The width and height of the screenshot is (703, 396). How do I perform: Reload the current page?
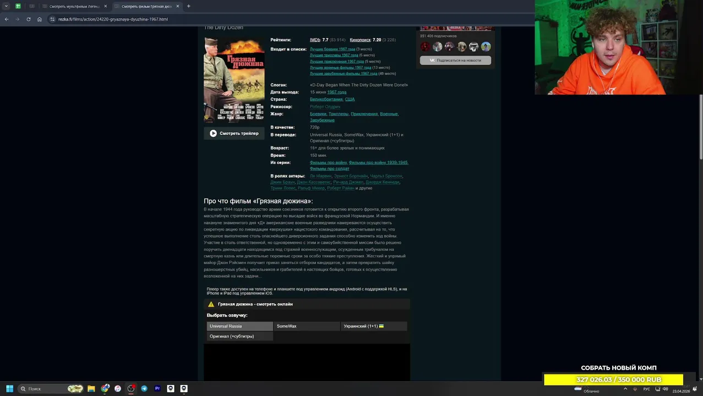(x=29, y=19)
